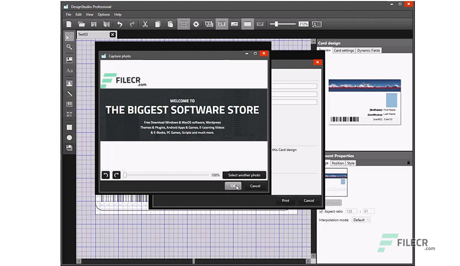Viewport: 460px width, 266px height.
Task: Click the canvas vertical scrollbar up arrow
Action: point(313,42)
